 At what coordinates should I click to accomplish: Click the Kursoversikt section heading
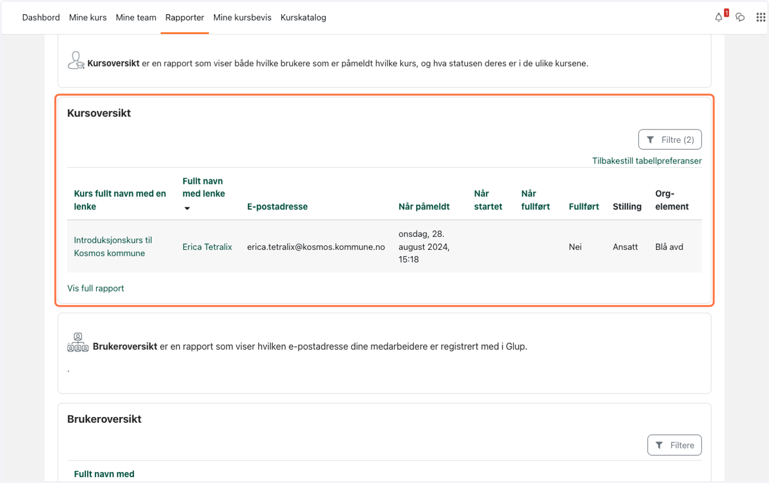[99, 113]
